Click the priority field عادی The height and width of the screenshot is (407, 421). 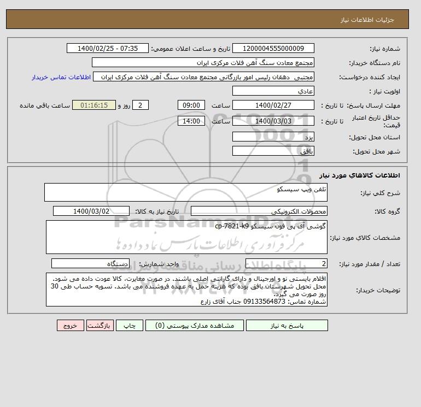(273, 91)
